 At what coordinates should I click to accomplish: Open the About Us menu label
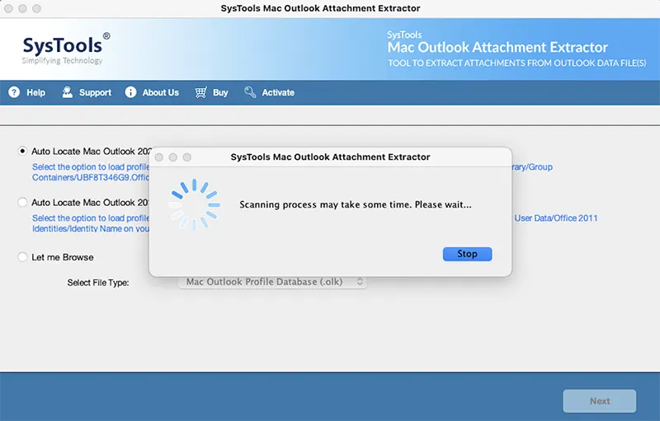tap(160, 92)
